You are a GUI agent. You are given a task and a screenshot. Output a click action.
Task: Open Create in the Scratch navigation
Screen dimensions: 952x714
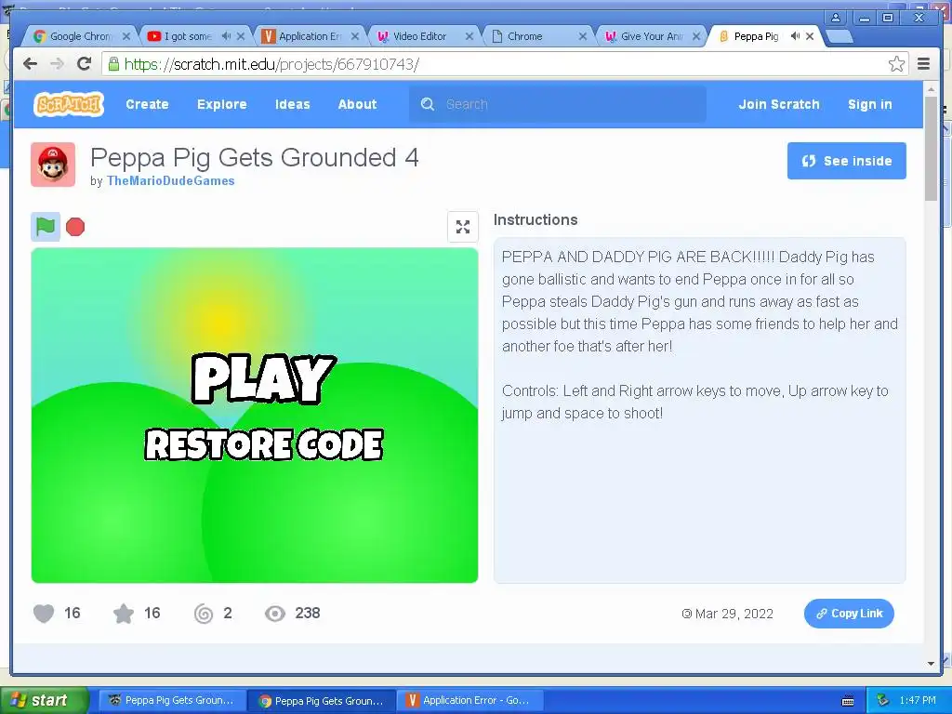coord(147,104)
